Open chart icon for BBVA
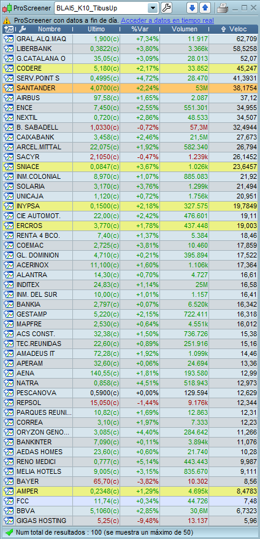 8,511
